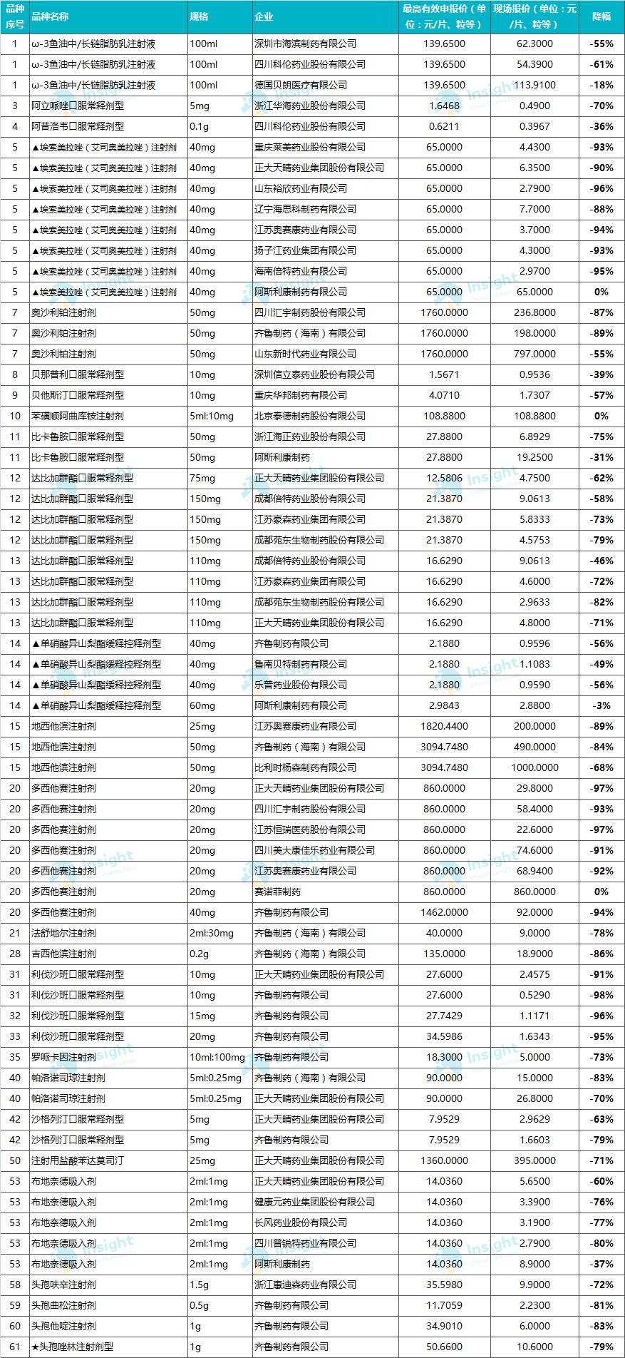
Task: Select the 企业 column header
Action: click(x=264, y=16)
